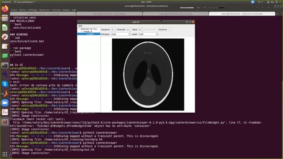The height and width of the screenshot is (159, 283).
Task: Close the out.h5 viewer window
Action: pos(193,22)
